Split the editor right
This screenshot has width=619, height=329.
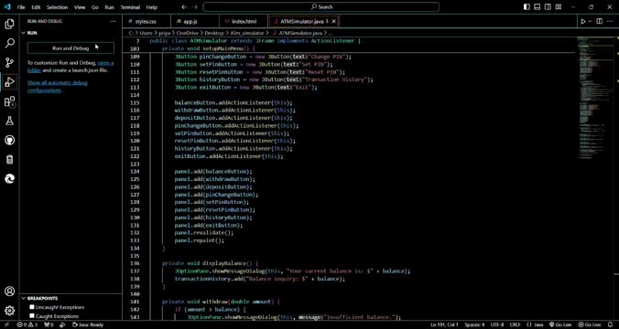tap(599, 21)
